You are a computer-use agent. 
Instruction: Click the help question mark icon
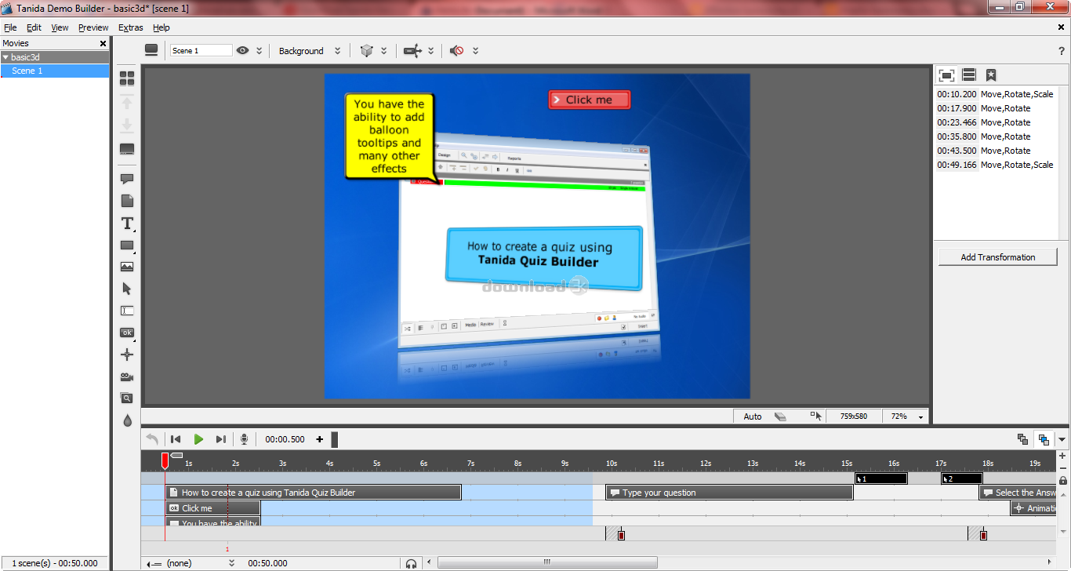(x=1062, y=51)
